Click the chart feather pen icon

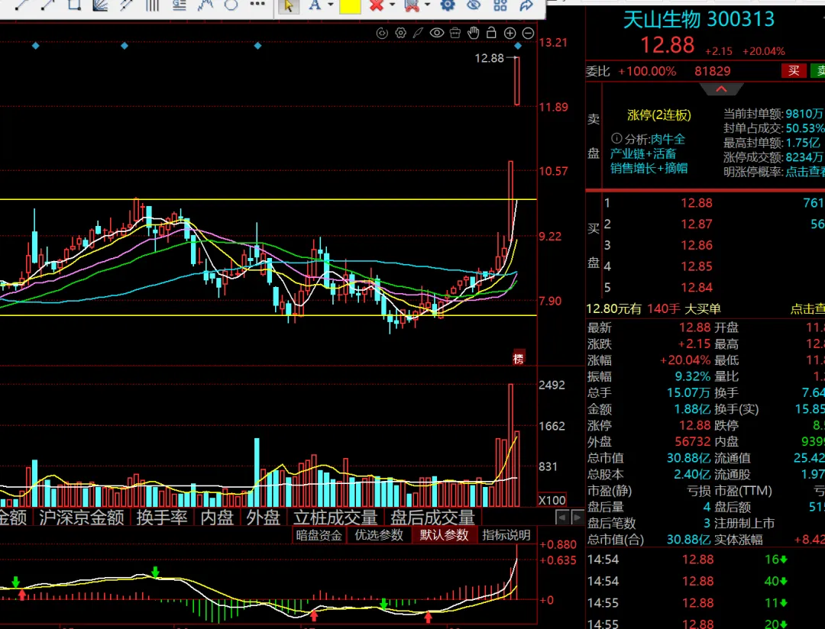pos(419,33)
